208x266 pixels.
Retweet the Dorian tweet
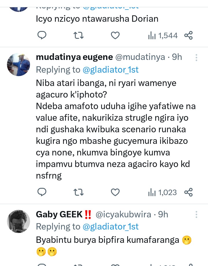tap(79, 36)
